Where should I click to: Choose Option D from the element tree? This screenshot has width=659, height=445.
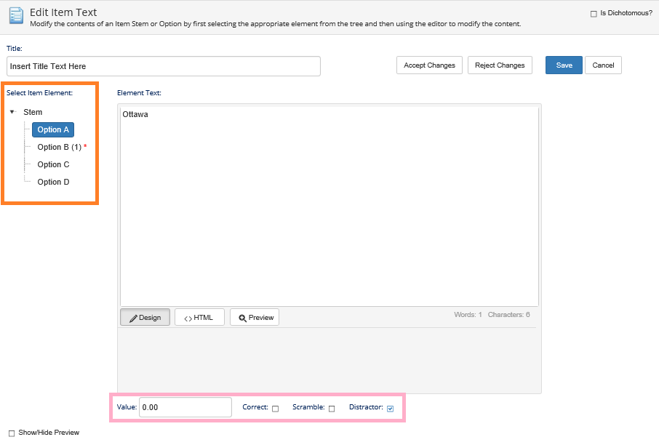(53, 182)
